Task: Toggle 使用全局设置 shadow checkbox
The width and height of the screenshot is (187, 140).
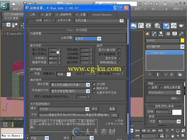Action: tap(161, 87)
